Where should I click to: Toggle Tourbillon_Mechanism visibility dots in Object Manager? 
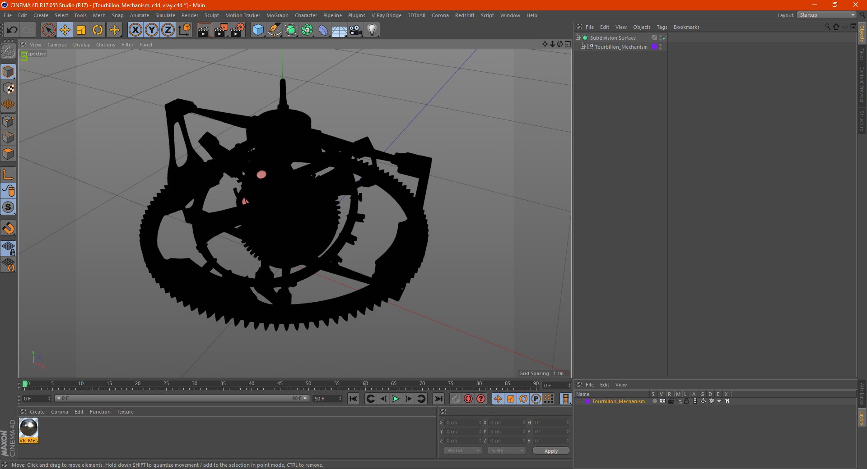[x=661, y=46]
